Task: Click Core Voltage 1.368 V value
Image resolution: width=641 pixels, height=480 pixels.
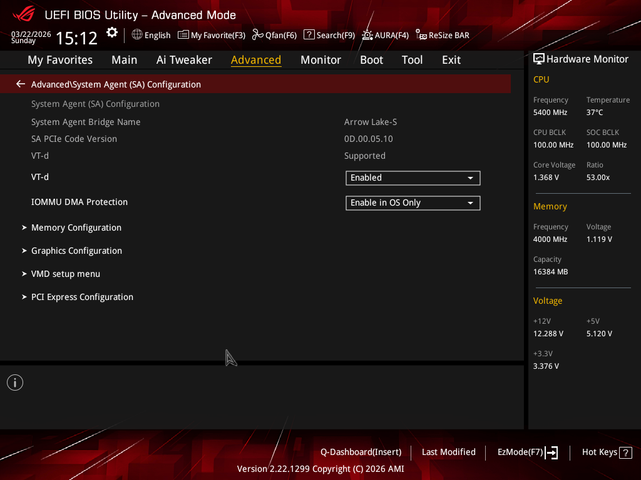Action: click(x=546, y=177)
